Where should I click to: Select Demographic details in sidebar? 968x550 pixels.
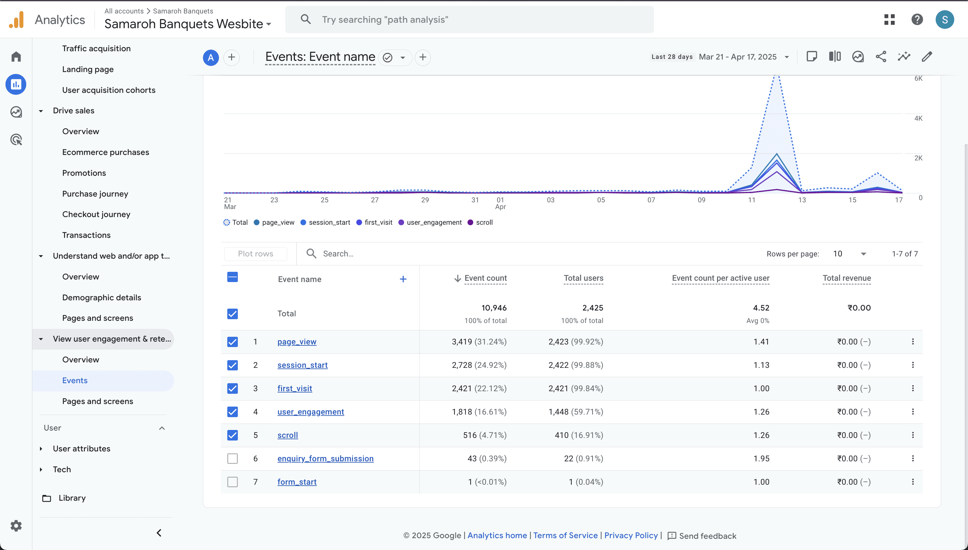pos(101,298)
